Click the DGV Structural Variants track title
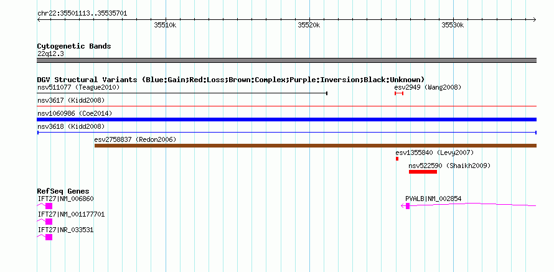 click(231, 80)
